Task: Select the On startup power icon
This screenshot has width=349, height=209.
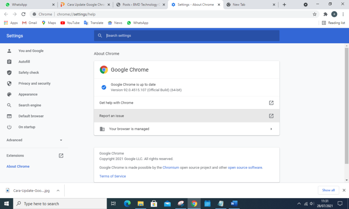Action: pos(9,127)
